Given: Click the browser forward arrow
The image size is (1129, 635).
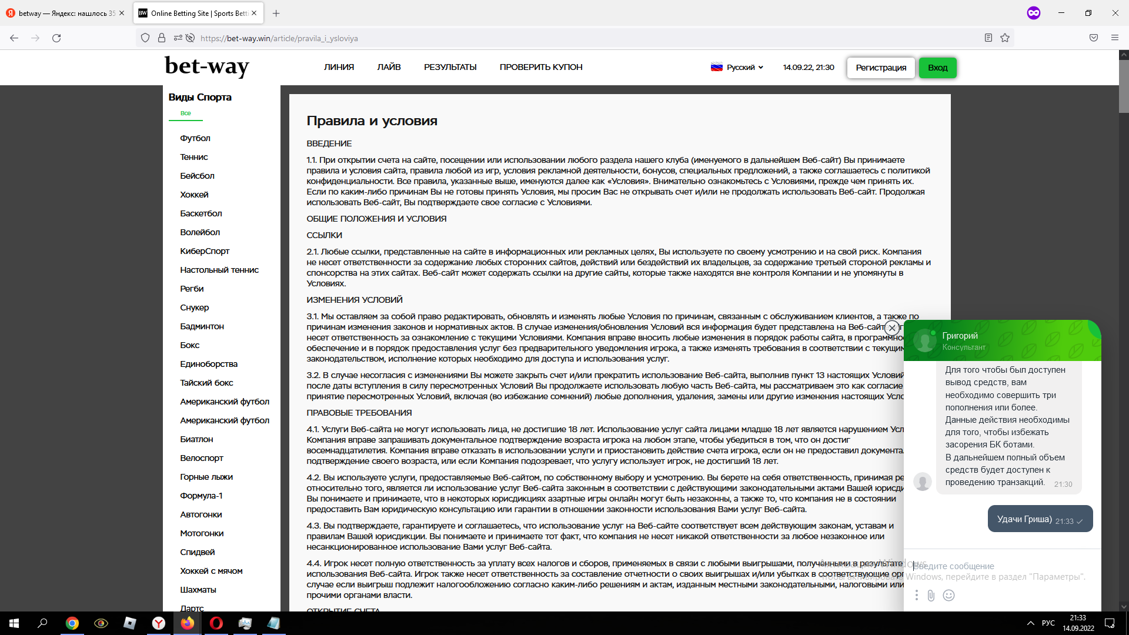Looking at the screenshot, I should (35, 38).
